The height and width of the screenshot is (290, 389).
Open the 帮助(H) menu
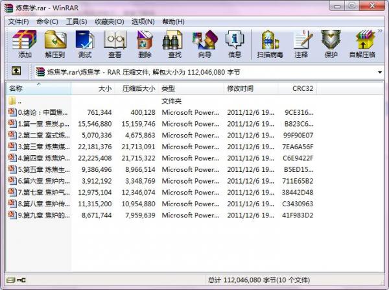click(173, 21)
